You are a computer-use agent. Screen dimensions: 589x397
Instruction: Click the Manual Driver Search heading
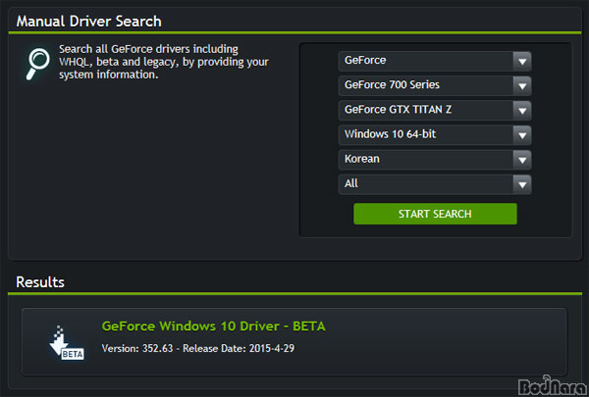(x=88, y=22)
